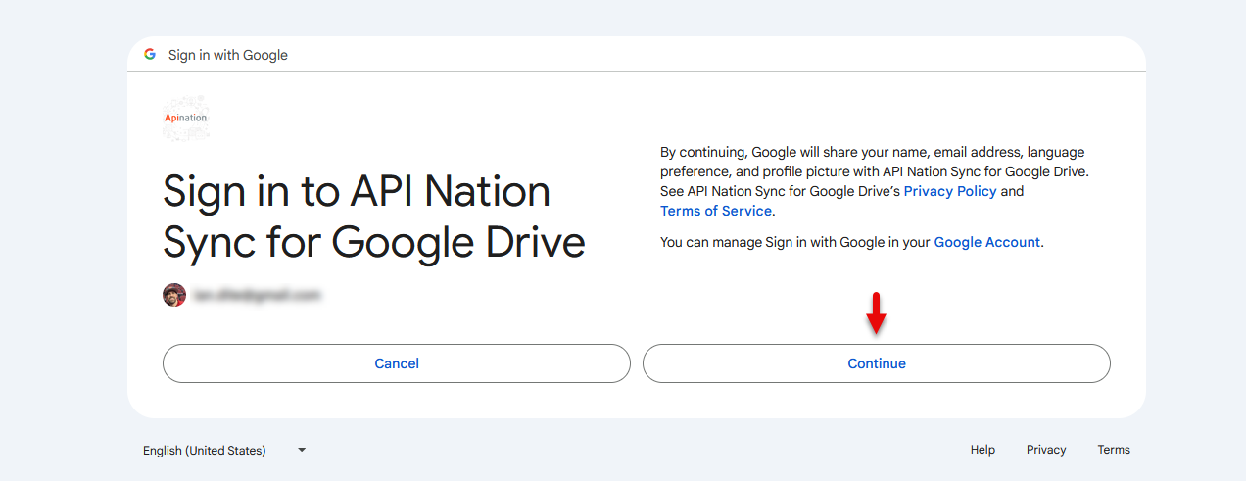Open the Terms of Service link

pos(716,211)
